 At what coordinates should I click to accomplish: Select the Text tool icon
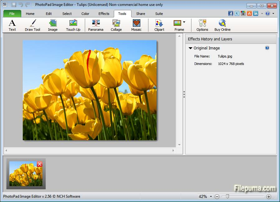(12, 23)
